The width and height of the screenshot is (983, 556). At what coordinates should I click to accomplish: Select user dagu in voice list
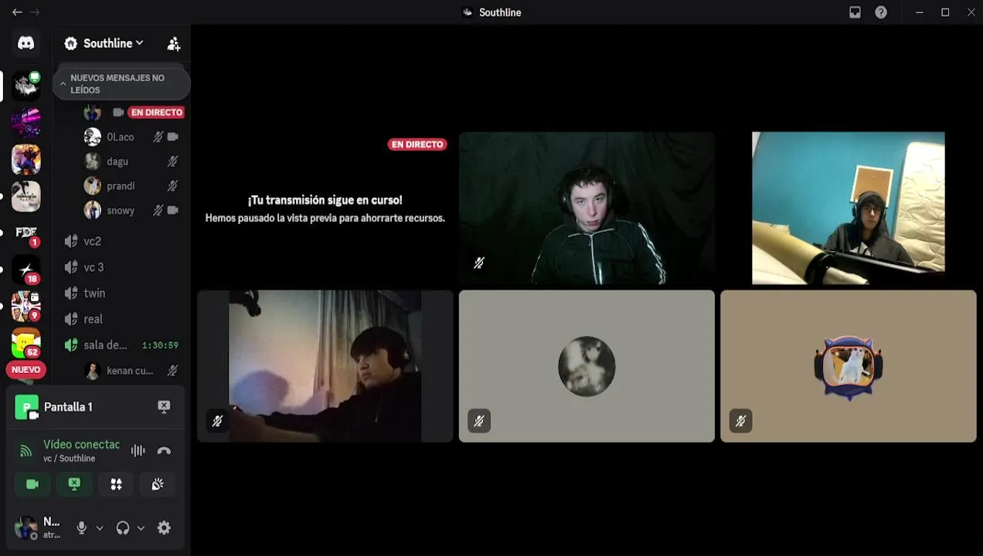[x=117, y=161]
